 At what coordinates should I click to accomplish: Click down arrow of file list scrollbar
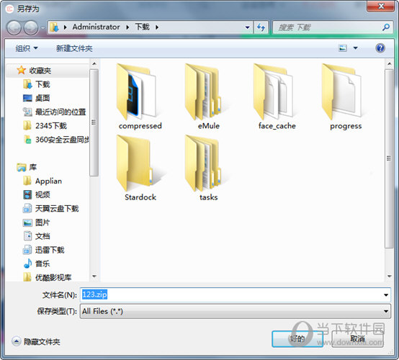pos(390,276)
